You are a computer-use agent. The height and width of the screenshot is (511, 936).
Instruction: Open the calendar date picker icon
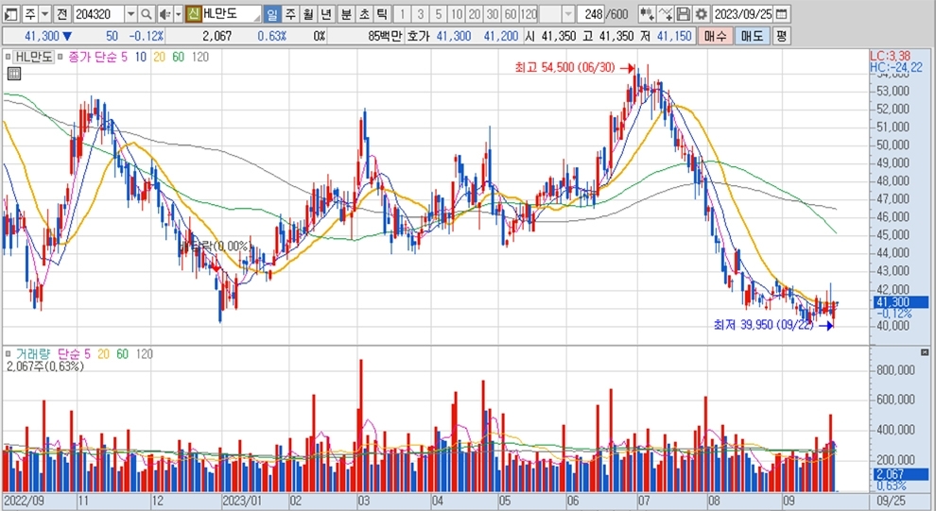coord(780,15)
